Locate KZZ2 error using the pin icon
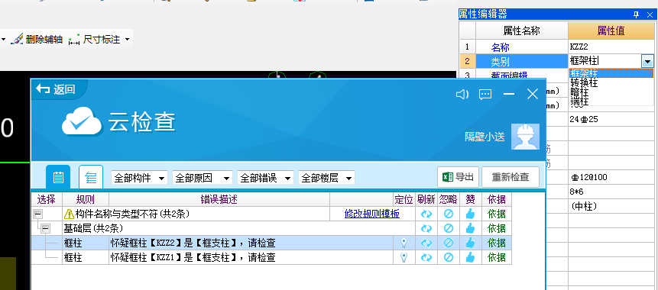Viewport: 658px width, 290px height. click(404, 243)
